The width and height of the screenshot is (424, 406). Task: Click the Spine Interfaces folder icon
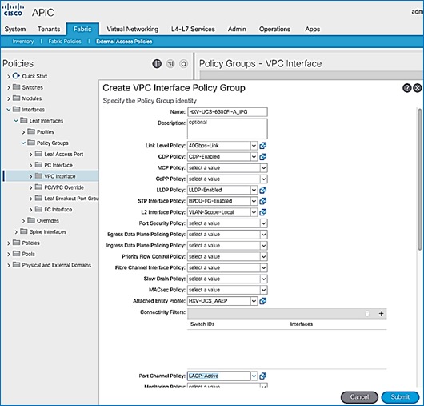tap(24, 231)
